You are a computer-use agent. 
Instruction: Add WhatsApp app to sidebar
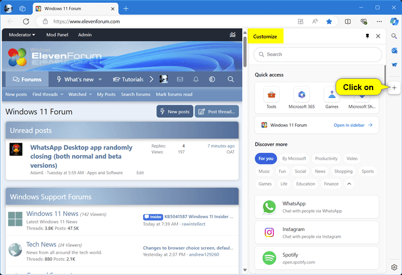pyautogui.click(x=317, y=207)
